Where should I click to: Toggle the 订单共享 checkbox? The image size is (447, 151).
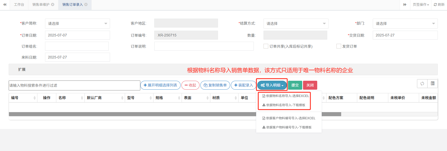tap(266, 46)
